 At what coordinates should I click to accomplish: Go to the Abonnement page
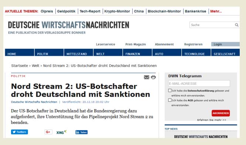click(164, 44)
